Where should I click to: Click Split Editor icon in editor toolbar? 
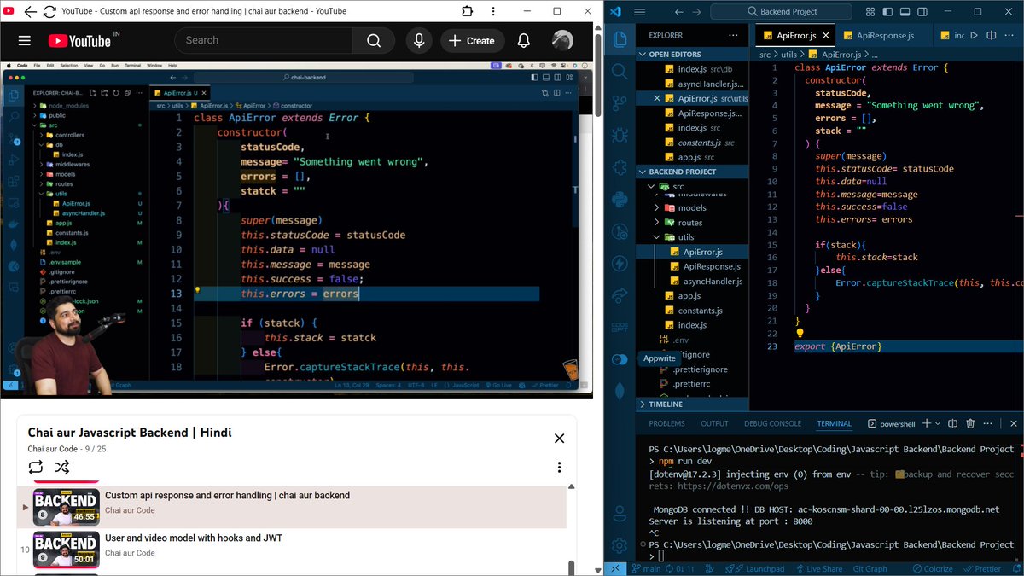click(992, 35)
